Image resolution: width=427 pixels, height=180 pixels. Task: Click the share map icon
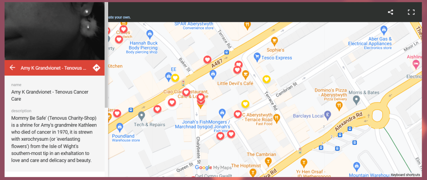coord(390,12)
